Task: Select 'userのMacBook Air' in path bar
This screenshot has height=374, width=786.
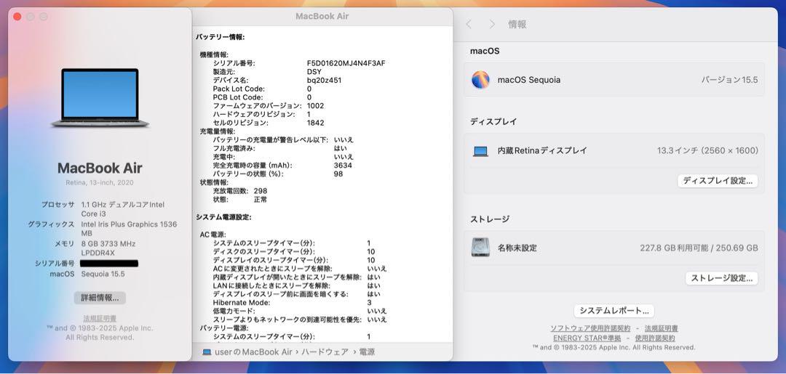Action: [253, 352]
